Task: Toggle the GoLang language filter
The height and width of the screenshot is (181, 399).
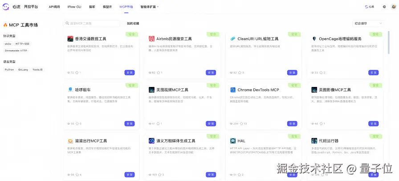Action: point(23,70)
